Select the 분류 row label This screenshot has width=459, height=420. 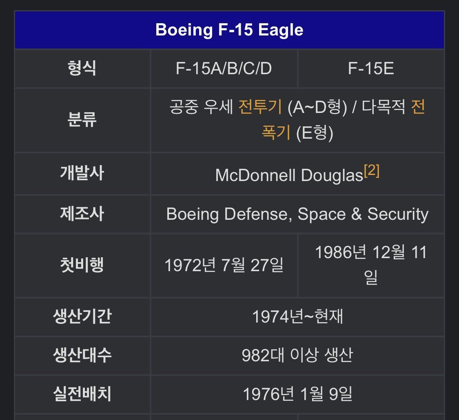coord(82,120)
